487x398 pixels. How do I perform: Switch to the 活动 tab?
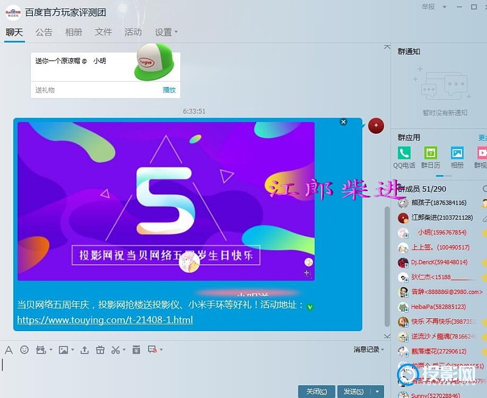133,32
